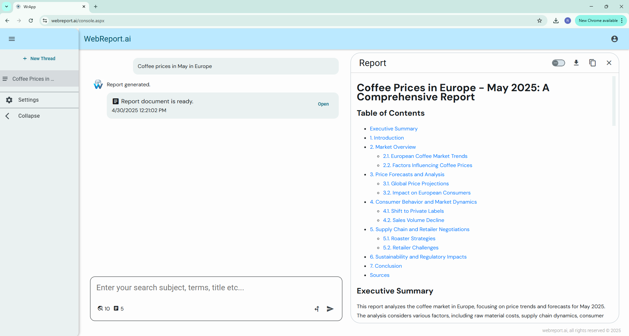Open 4.2. Sales Volume Decline
This screenshot has width=629, height=336.
tap(413, 220)
